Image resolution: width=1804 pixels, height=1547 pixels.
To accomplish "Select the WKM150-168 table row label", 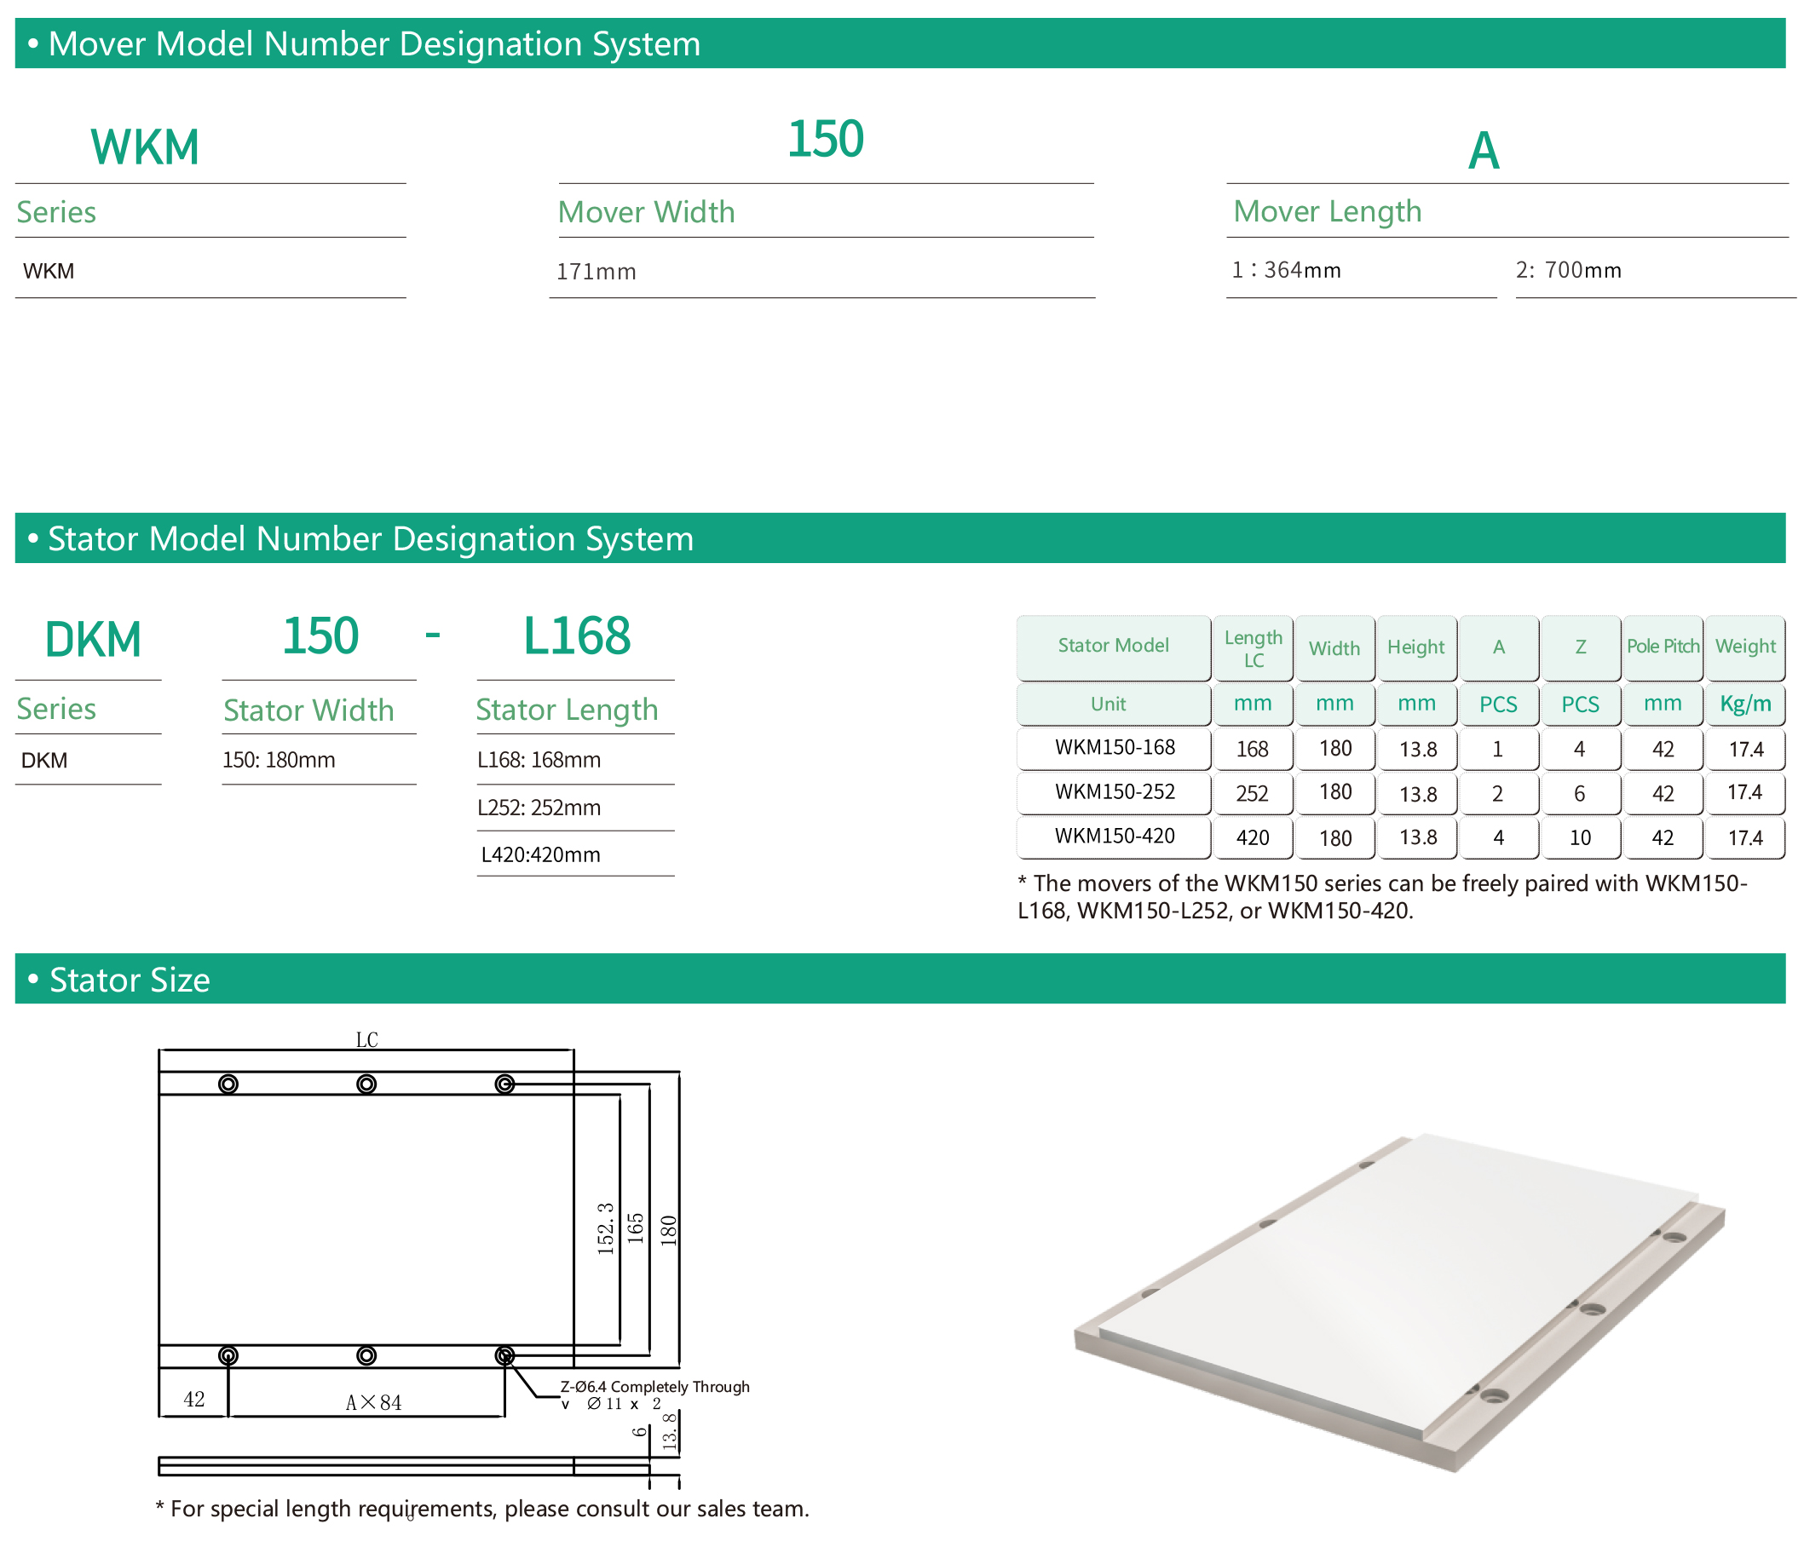I will point(1115,748).
